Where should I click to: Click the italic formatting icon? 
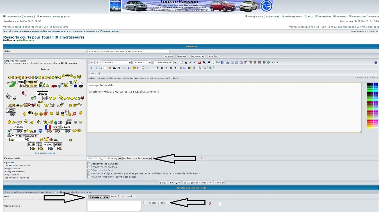tap(166, 68)
